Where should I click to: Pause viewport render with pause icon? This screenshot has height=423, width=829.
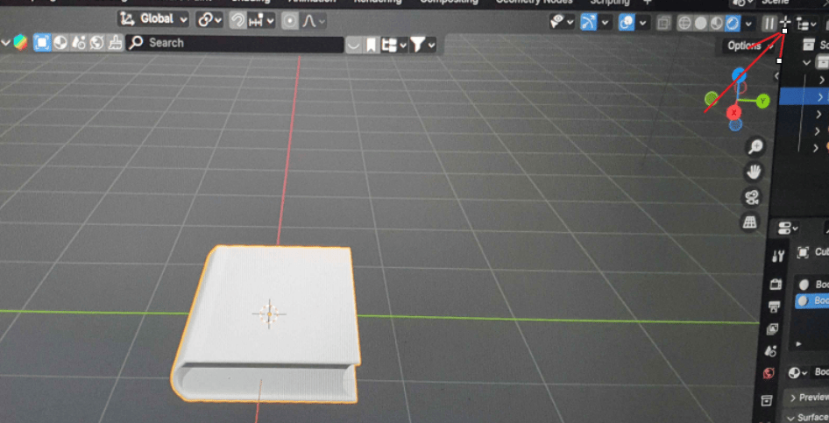(769, 23)
